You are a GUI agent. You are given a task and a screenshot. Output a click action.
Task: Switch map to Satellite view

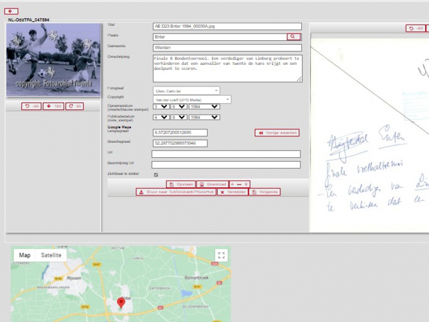point(51,255)
